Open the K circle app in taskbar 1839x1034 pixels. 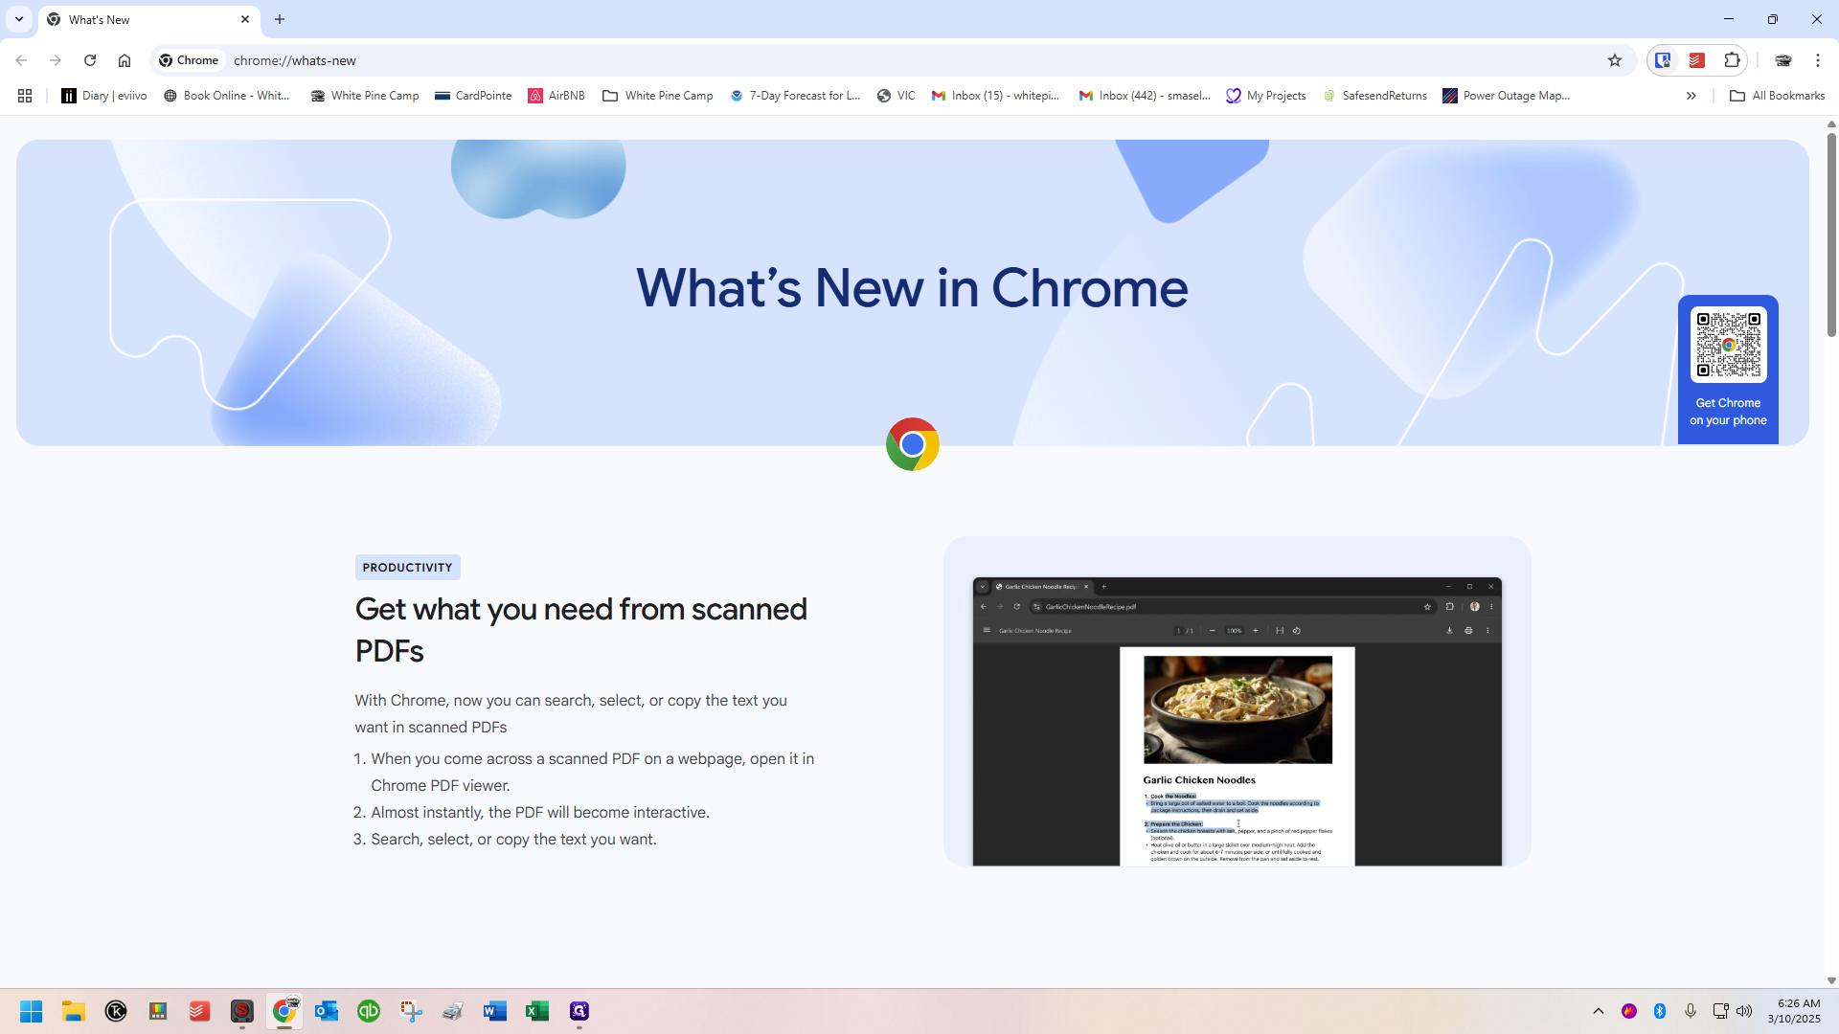[x=116, y=1011]
